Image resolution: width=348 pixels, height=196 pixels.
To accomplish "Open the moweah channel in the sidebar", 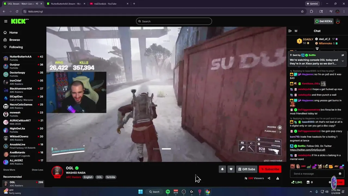I will coord(23,114).
